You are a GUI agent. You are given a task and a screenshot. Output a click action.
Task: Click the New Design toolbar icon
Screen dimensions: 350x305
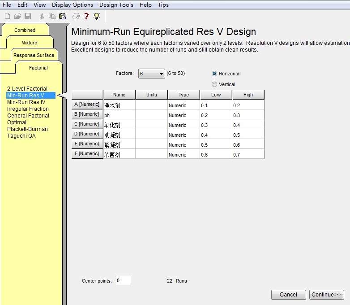(7, 16)
